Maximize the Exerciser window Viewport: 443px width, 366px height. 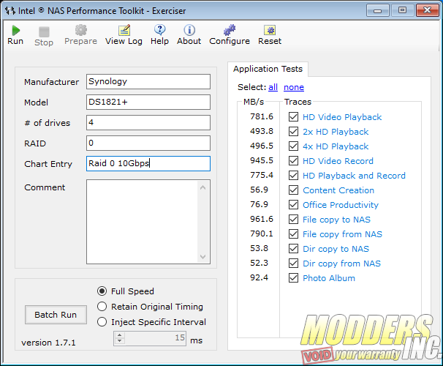coord(403,10)
